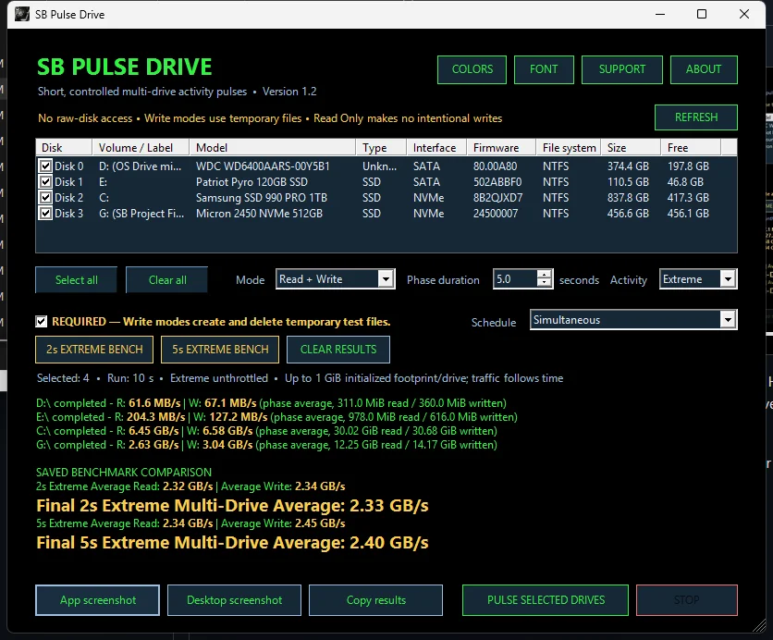This screenshot has height=640, width=773.
Task: Toggle the REQUIRED write modes acknowledgment checkbox
Action: click(42, 322)
